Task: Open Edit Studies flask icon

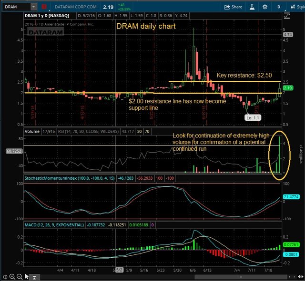Action: point(252,7)
